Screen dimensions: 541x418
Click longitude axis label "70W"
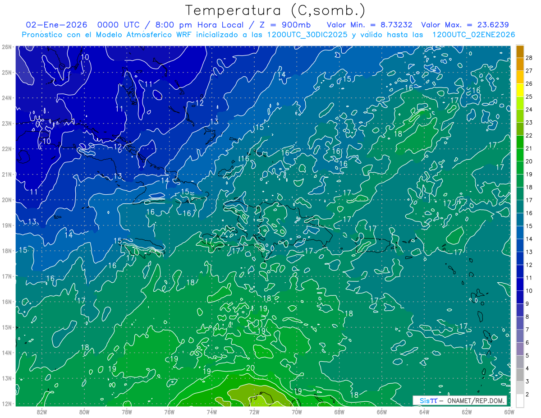297,412
